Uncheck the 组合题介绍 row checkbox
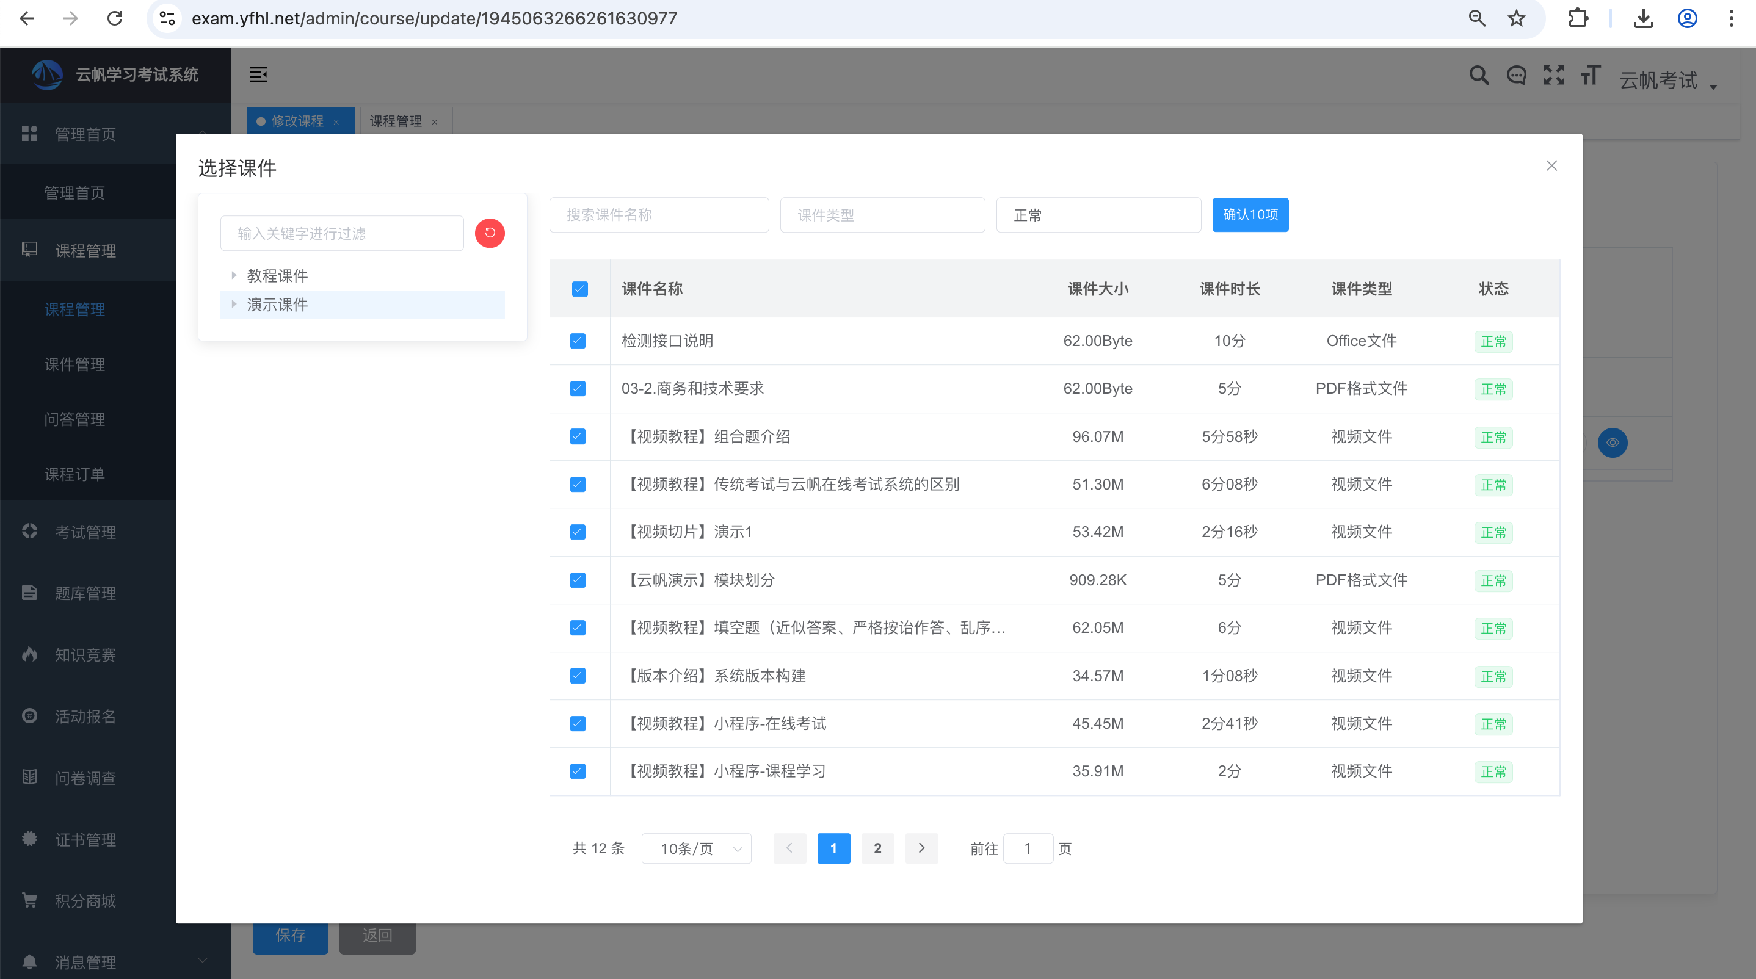 tap(578, 436)
